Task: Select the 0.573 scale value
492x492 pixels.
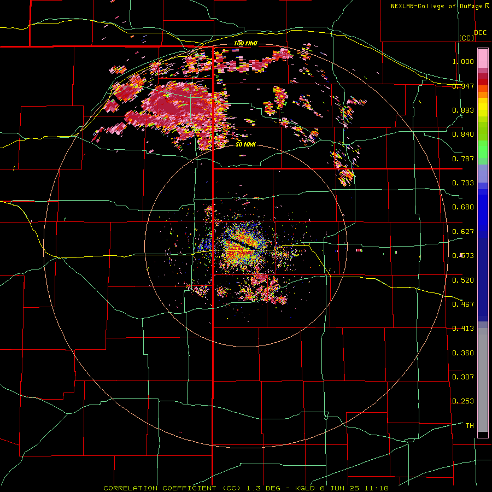Action: click(463, 256)
